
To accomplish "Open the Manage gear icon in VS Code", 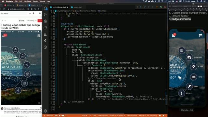I will [x=45, y=111].
